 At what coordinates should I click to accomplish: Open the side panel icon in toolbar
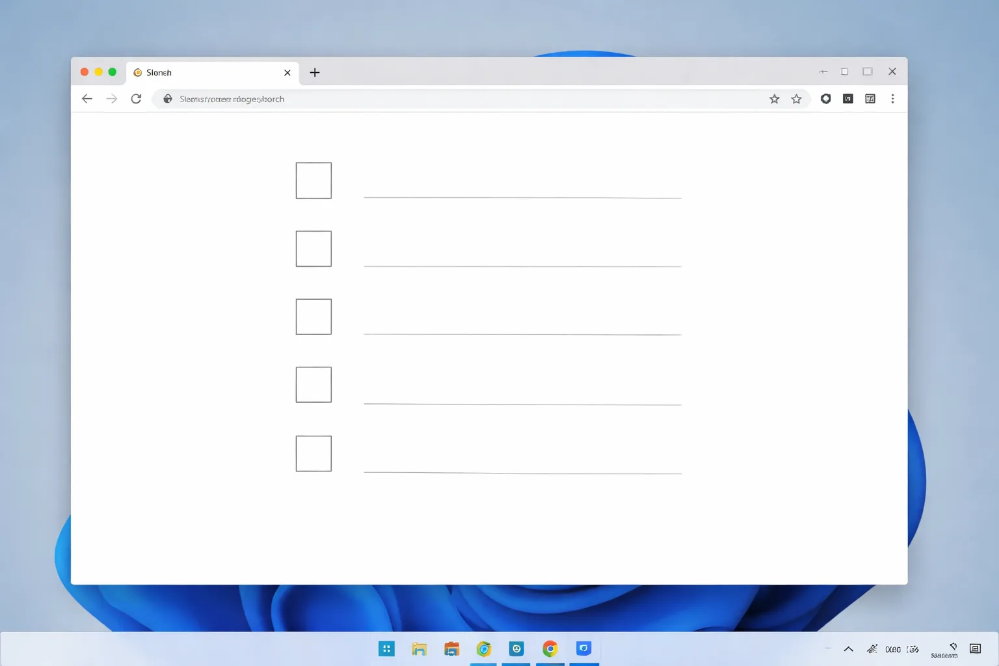[870, 99]
